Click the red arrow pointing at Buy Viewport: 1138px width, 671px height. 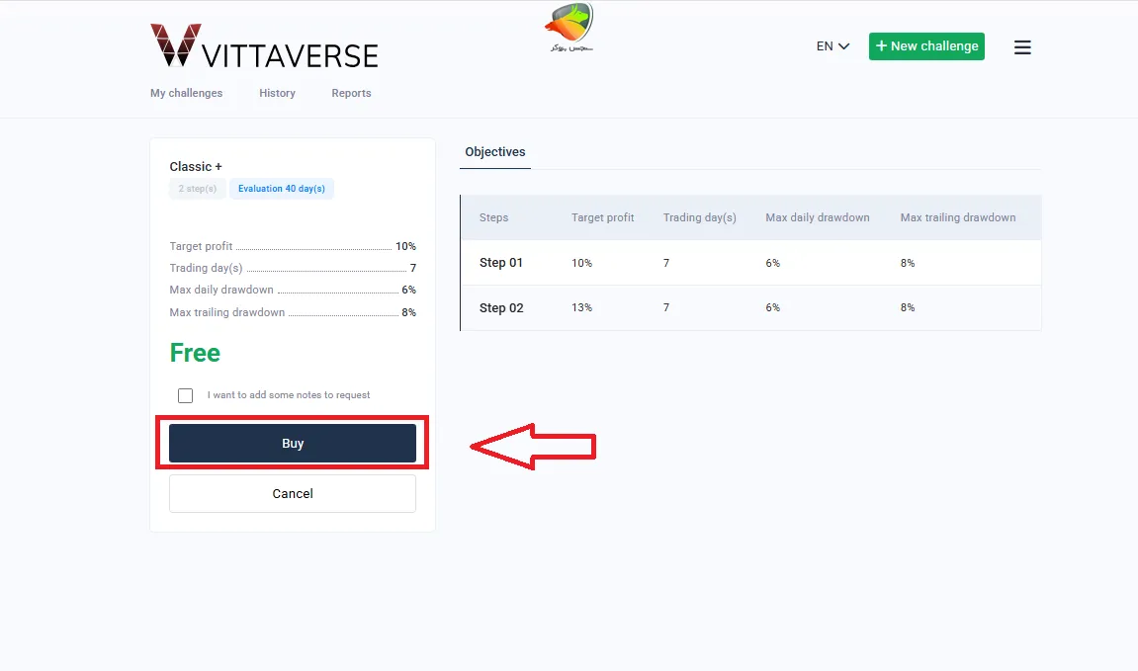coord(534,447)
